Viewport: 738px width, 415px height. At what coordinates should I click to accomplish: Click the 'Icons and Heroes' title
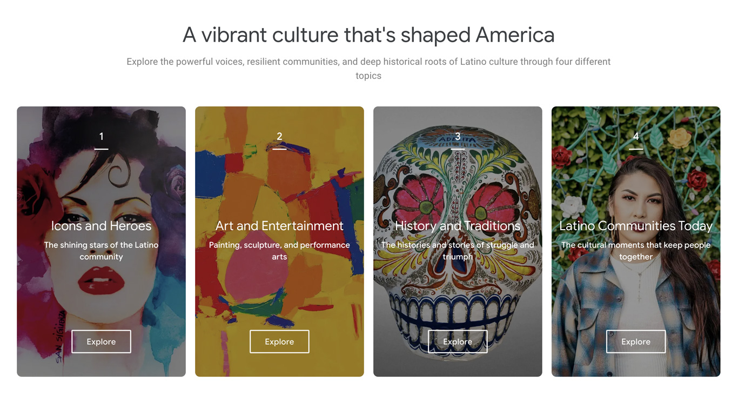click(x=101, y=226)
